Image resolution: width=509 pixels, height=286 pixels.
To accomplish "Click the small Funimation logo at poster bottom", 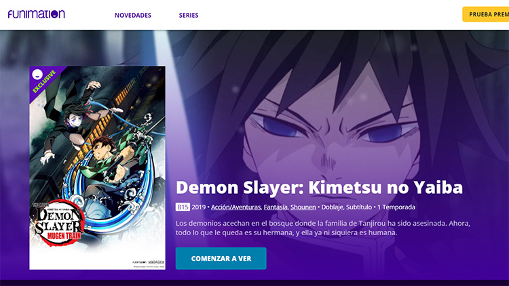I will point(139,262).
